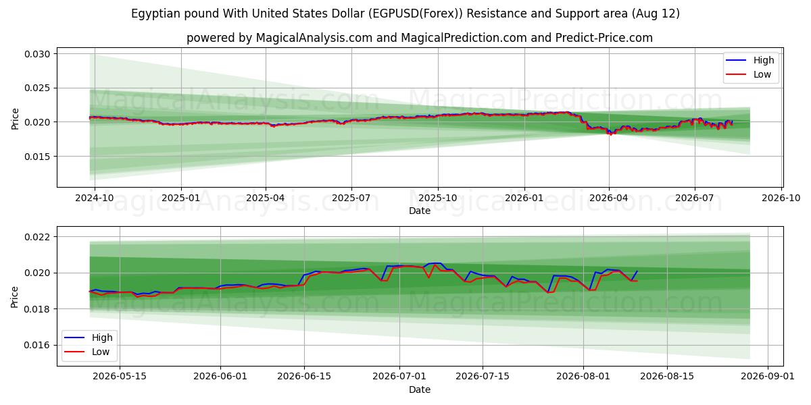Viewport: 811px width, 405px height.
Task: Click the 0.025 price tick label
Action: pos(38,88)
